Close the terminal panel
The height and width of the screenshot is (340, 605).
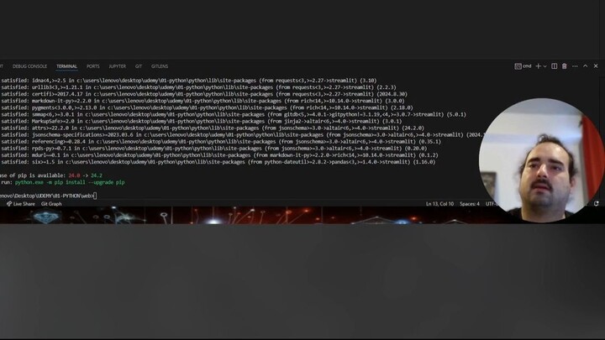[596, 66]
